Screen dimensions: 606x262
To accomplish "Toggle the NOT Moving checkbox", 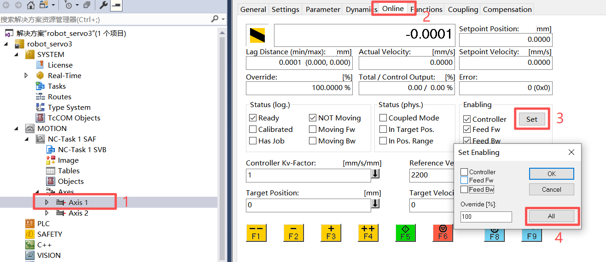I will (x=313, y=118).
